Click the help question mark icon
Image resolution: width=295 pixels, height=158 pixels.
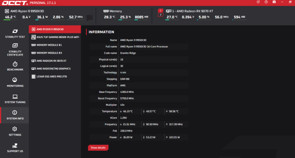tap(266, 2)
